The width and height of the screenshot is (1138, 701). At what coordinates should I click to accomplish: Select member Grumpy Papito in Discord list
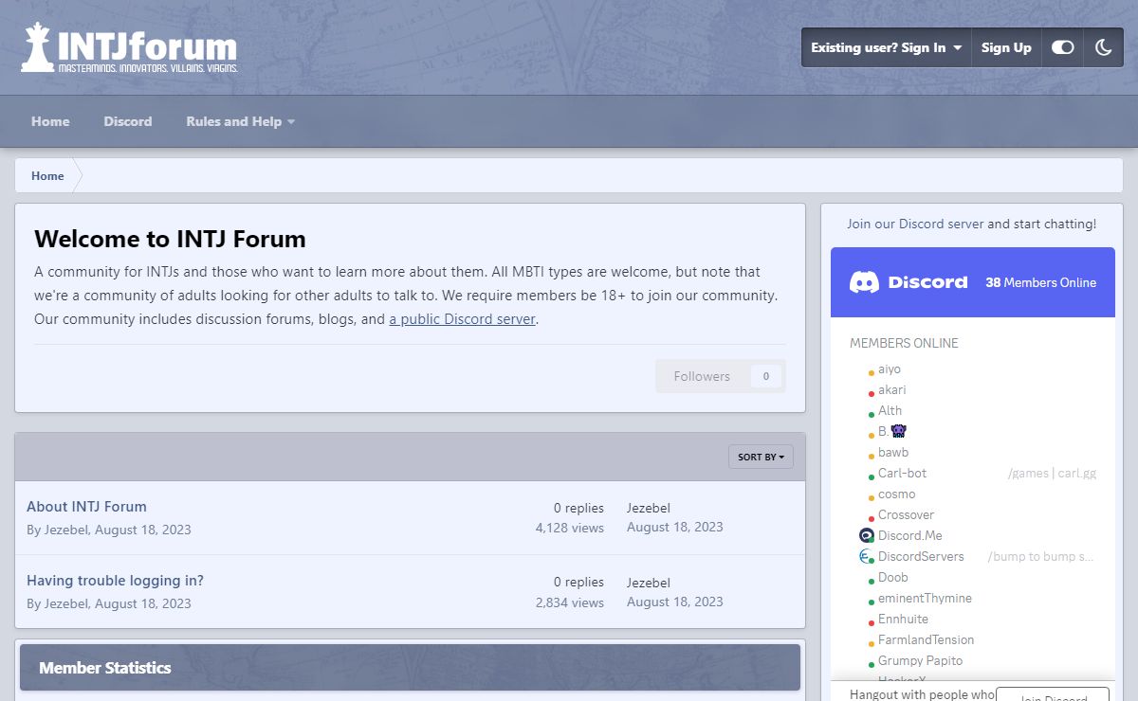(x=920, y=660)
